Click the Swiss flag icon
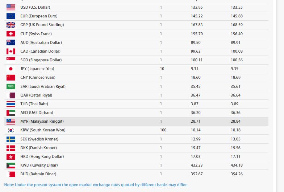Viewport: 284px width, 192px height. point(11,34)
